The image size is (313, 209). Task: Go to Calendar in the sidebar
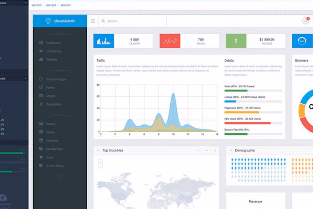pyautogui.click(x=52, y=140)
